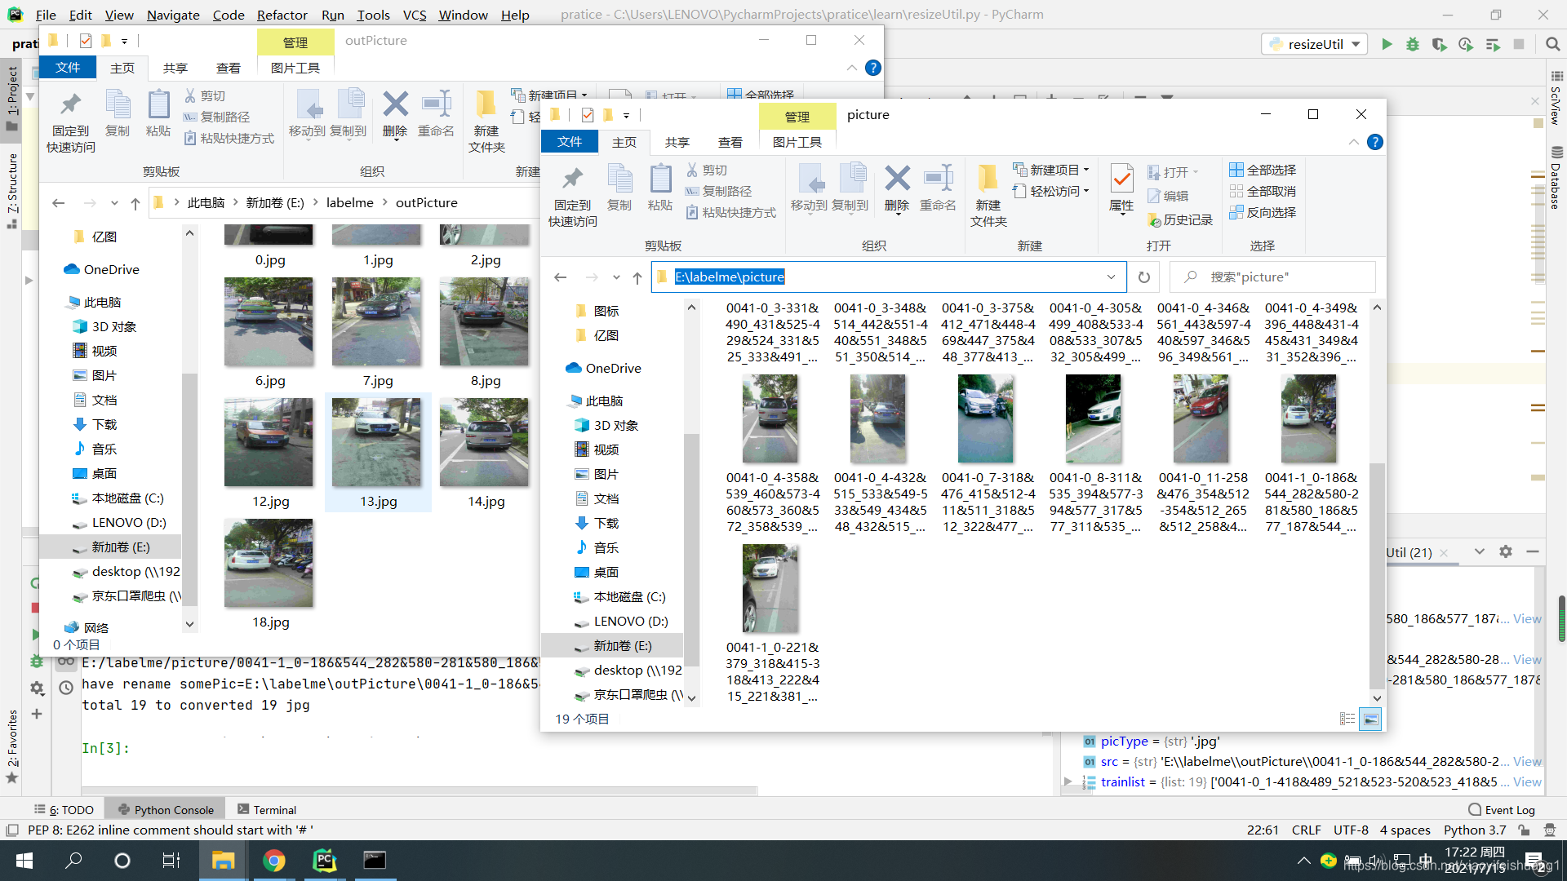Click the refresh button beside address bar

(x=1144, y=277)
